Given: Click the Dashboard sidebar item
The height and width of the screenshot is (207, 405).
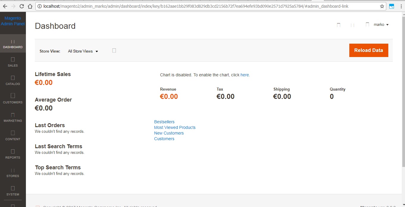Looking at the screenshot, I should pyautogui.click(x=13, y=44).
